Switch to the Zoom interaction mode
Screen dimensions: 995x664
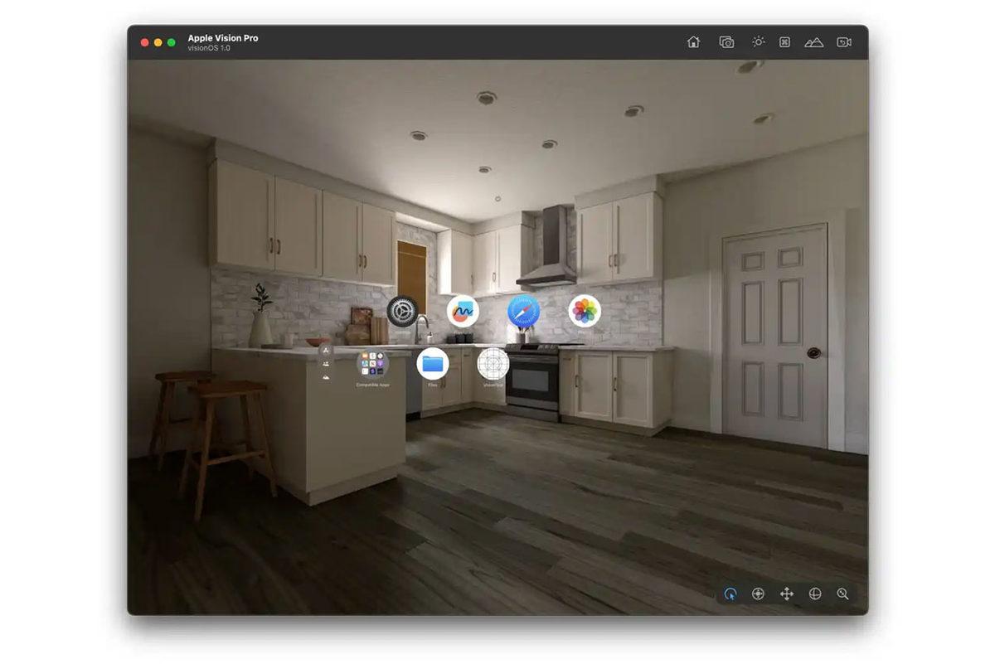pos(842,594)
